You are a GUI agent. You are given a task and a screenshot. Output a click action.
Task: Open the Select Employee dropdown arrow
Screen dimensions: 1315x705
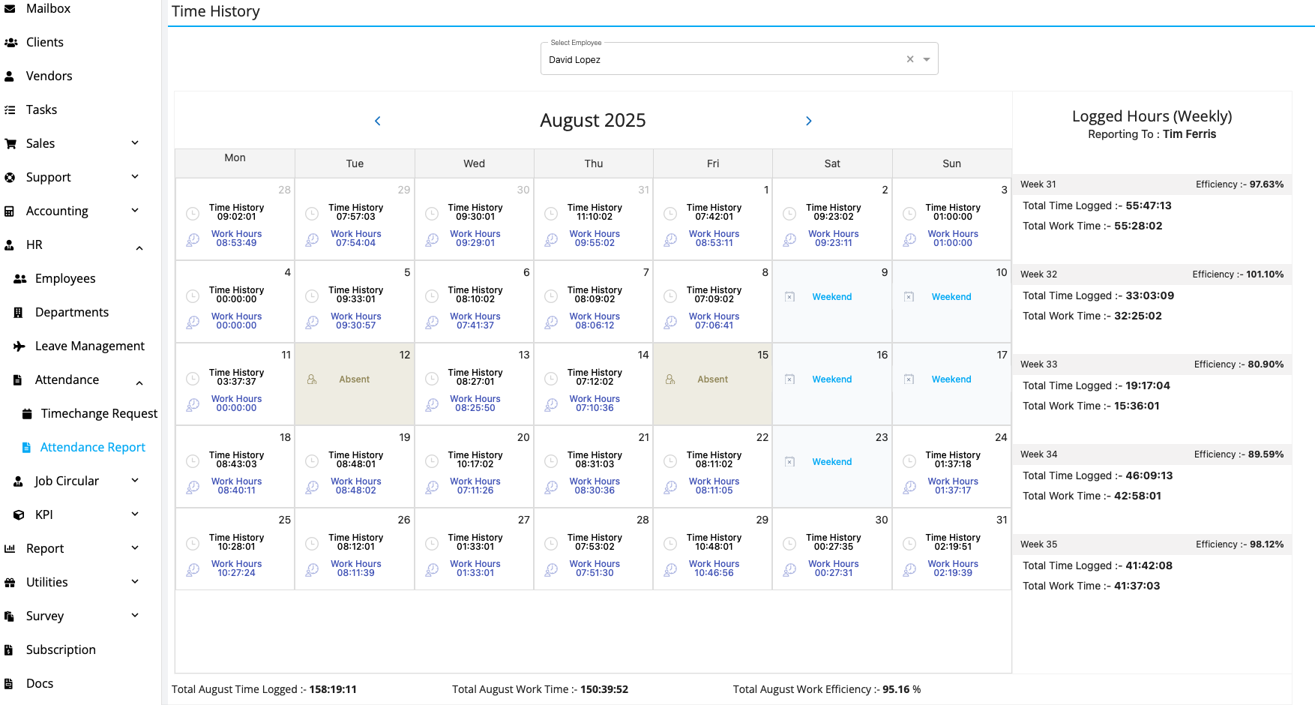[x=927, y=59]
